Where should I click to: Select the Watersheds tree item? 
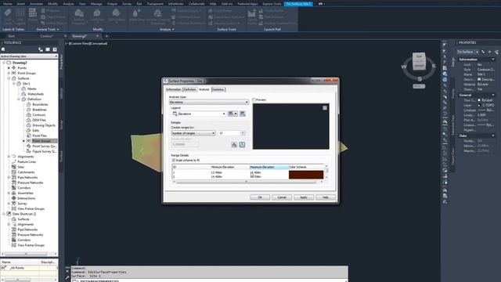click(35, 94)
